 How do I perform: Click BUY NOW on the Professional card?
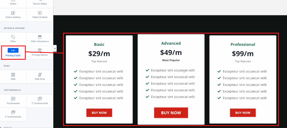(x=243, y=113)
